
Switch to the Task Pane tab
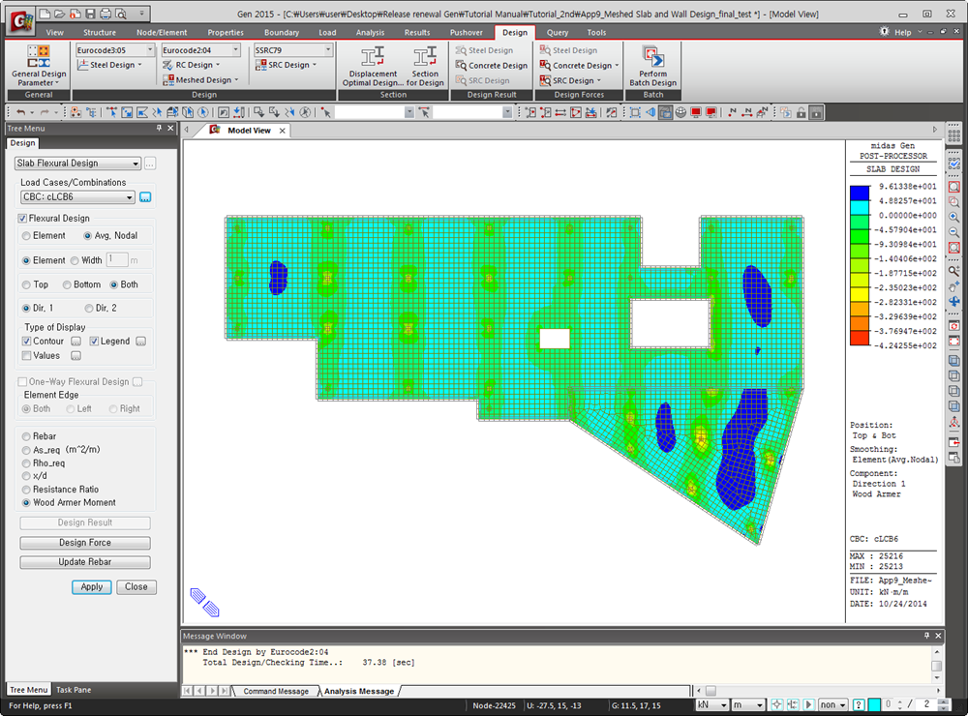(x=74, y=690)
